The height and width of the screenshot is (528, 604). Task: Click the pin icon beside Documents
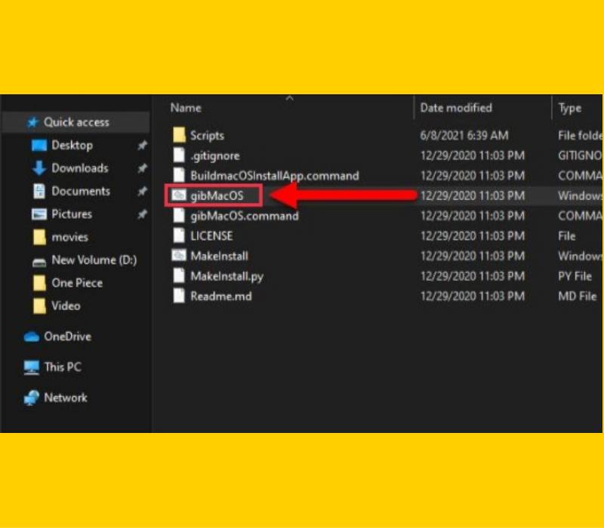pyautogui.click(x=142, y=192)
